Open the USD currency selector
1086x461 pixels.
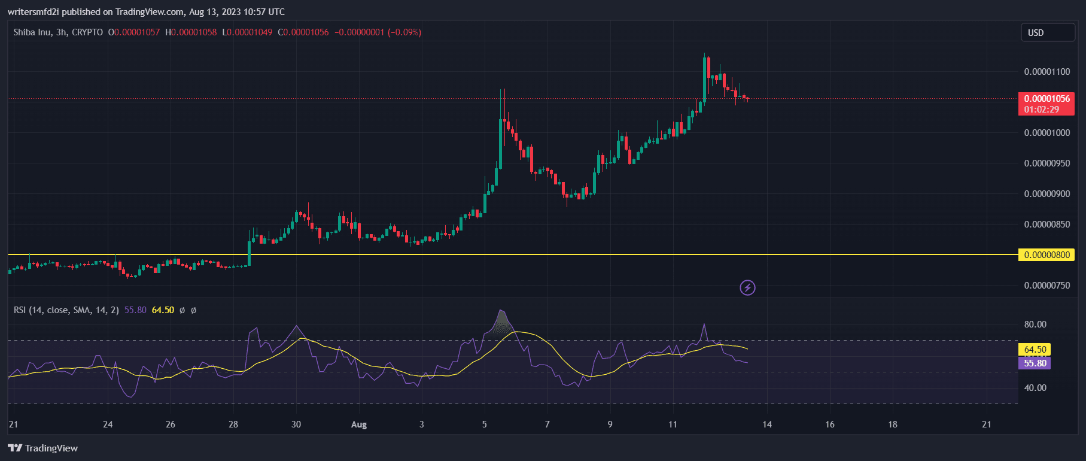click(x=1047, y=33)
